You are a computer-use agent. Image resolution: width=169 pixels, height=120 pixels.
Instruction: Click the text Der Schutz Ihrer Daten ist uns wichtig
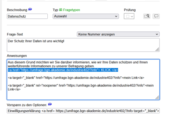click(36, 41)
